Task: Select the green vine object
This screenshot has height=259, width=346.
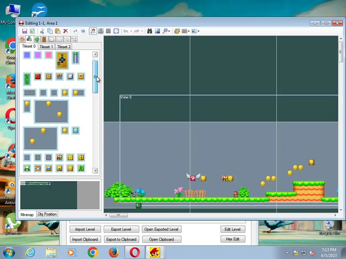Action: (27, 79)
